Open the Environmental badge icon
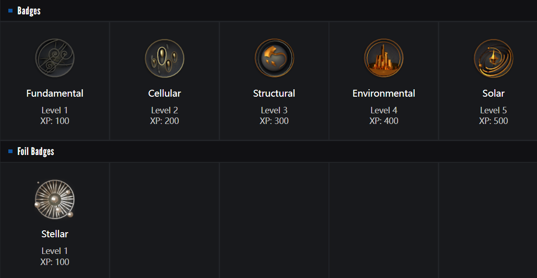The width and height of the screenshot is (537, 278). pos(384,58)
